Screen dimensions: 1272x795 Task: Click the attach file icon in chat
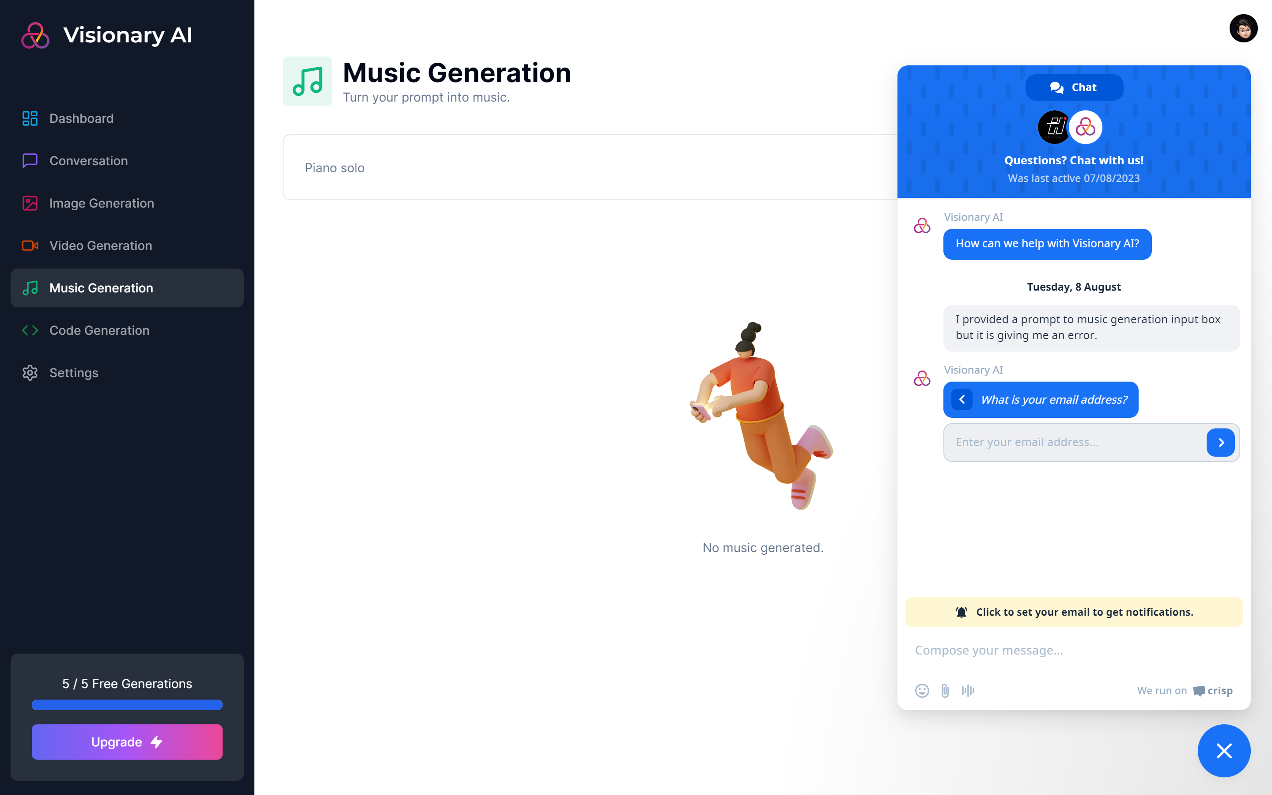click(x=945, y=690)
